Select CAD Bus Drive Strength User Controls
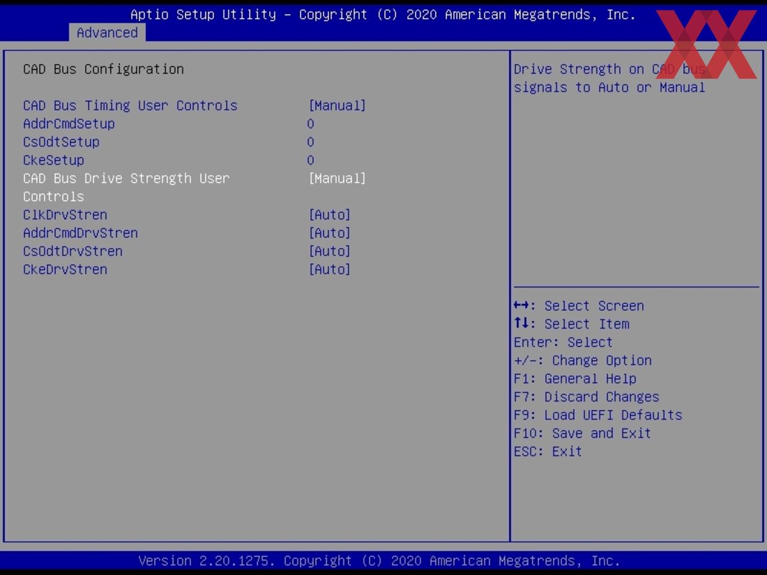 (126, 187)
